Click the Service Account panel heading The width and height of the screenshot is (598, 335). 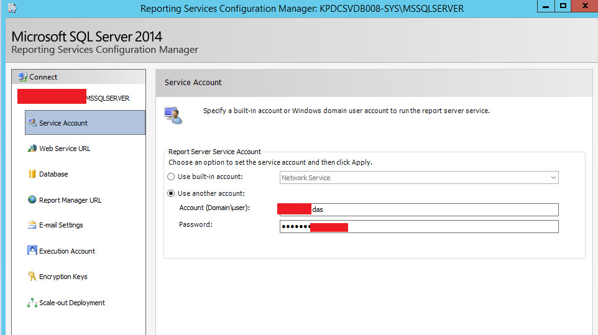193,82
